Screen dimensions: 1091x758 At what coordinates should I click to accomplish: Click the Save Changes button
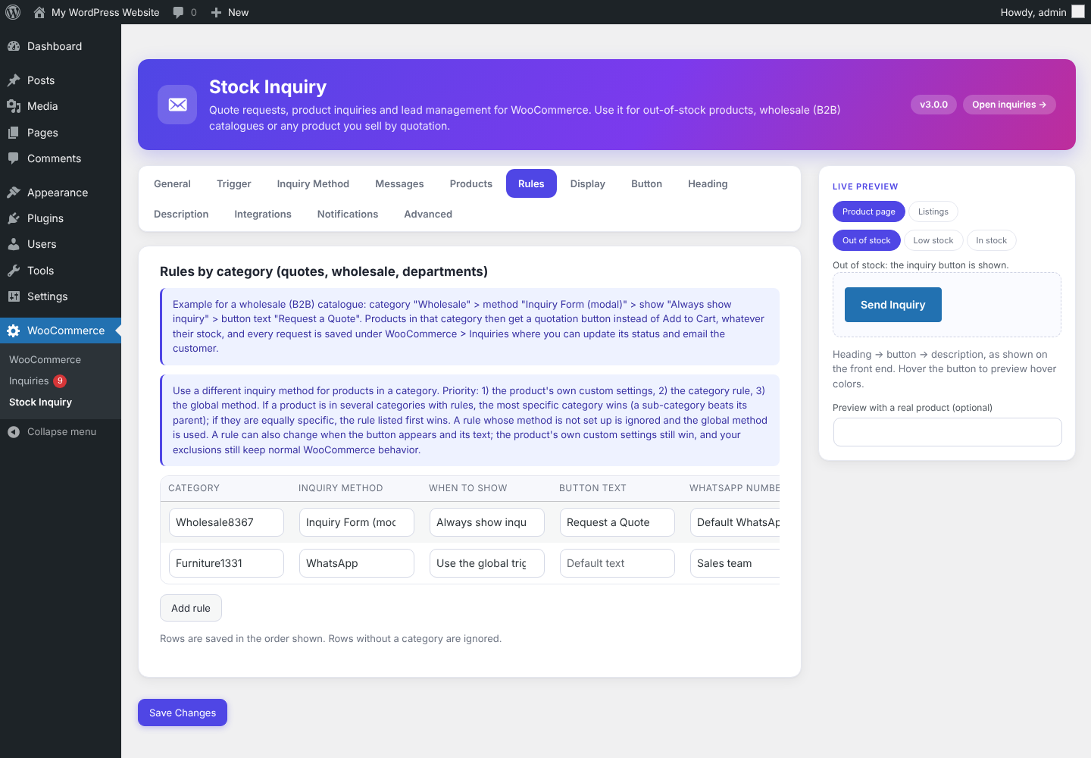click(x=183, y=713)
